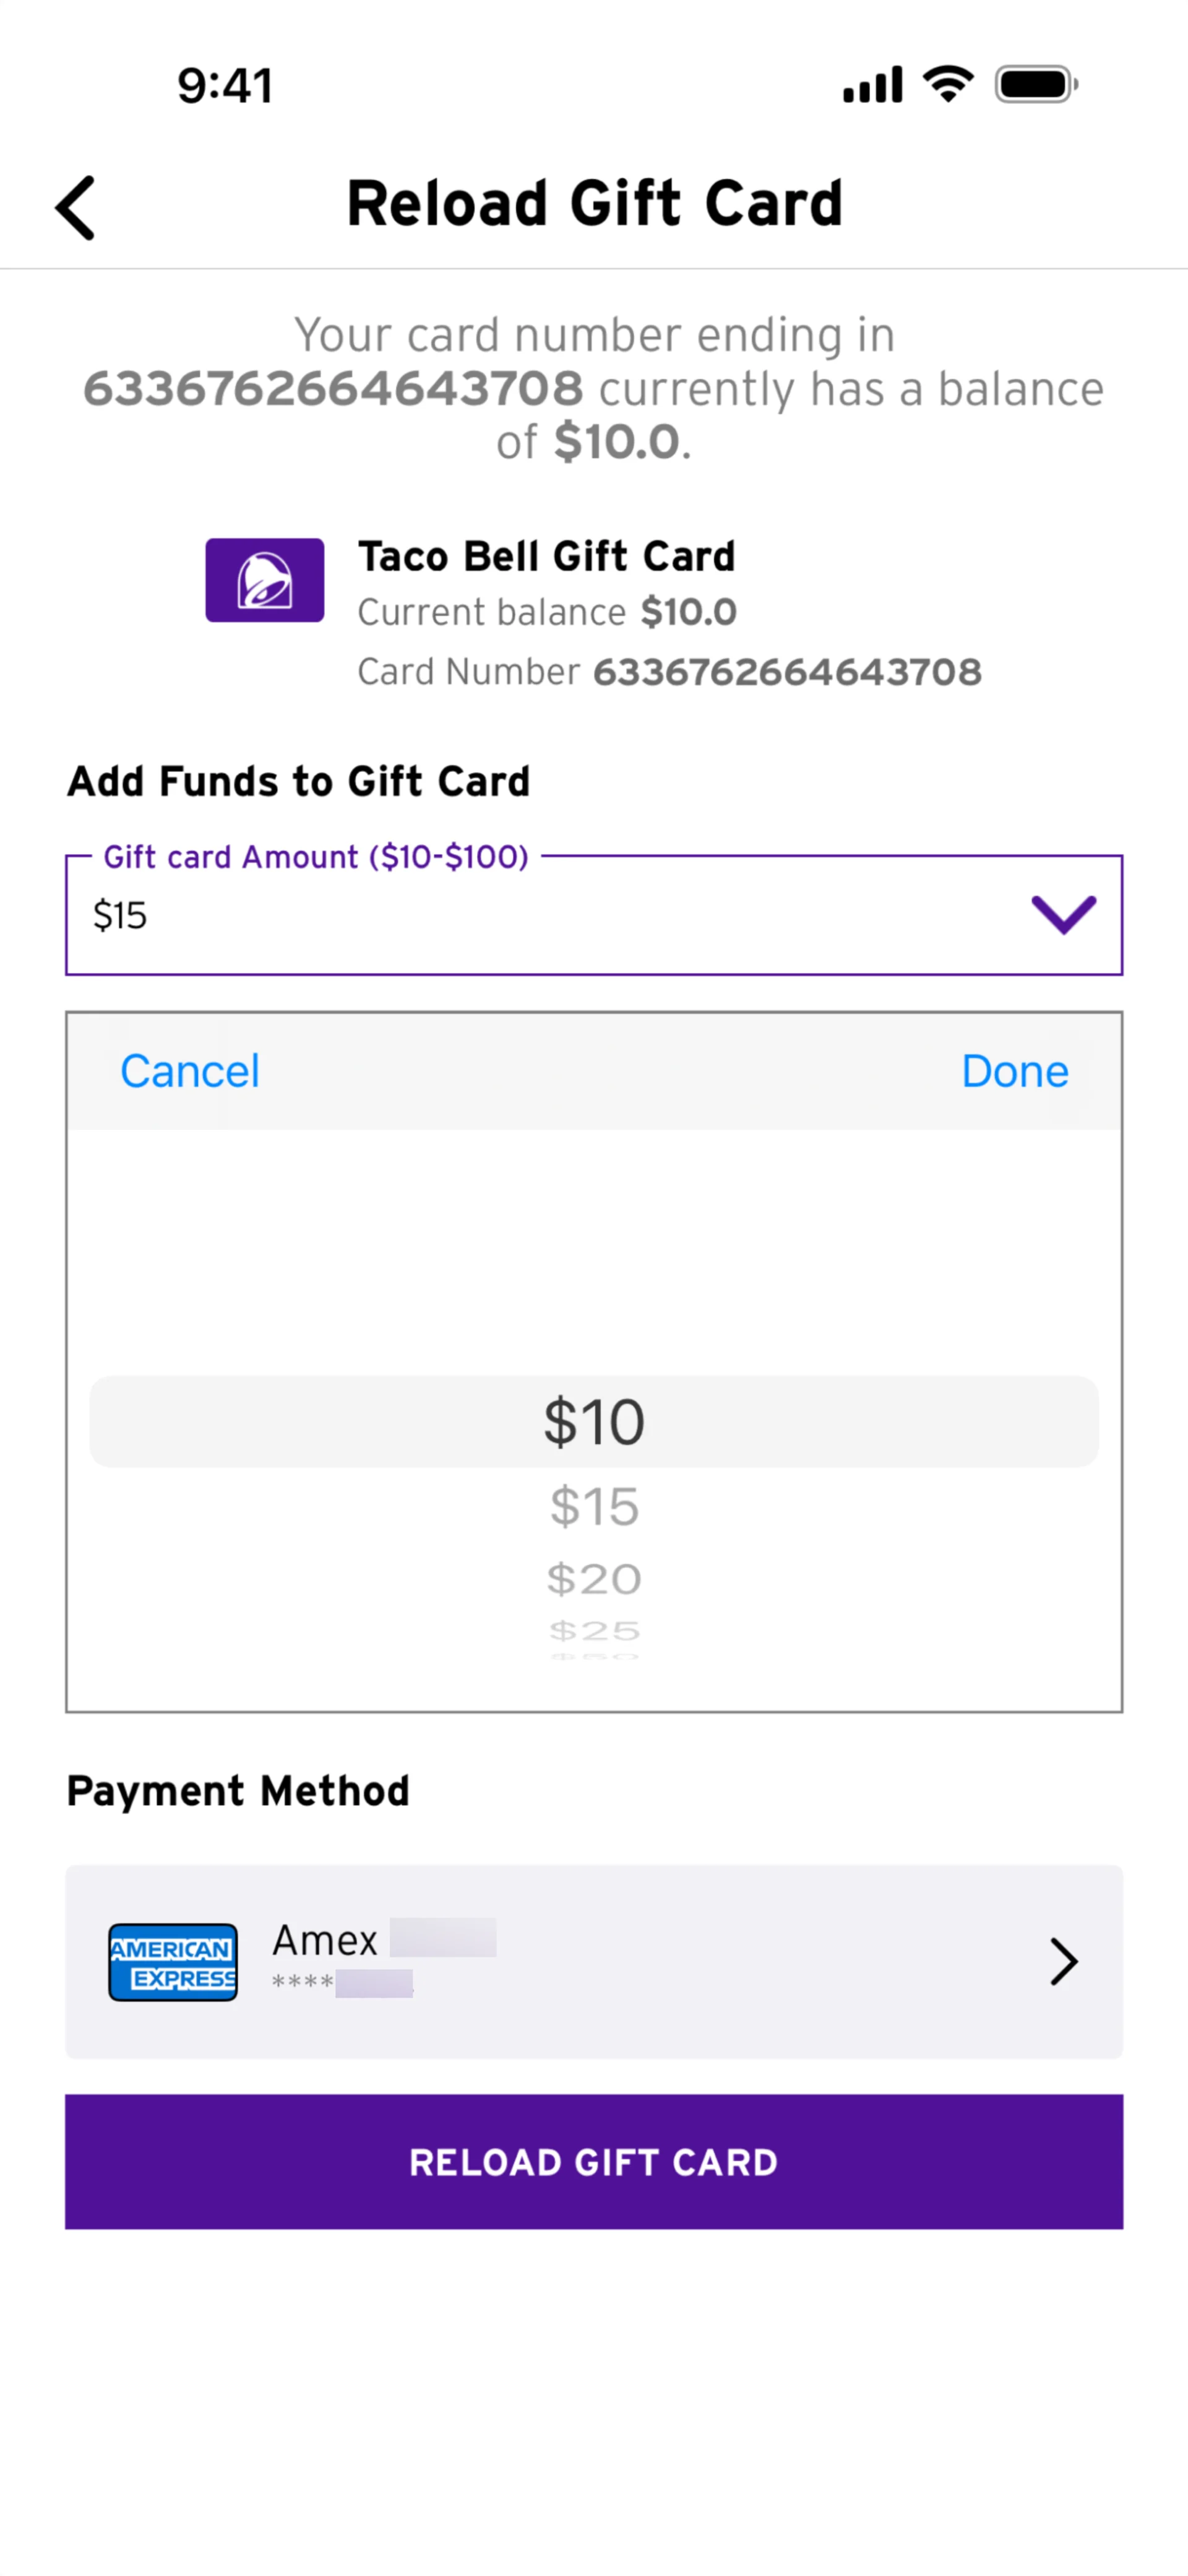This screenshot has width=1188, height=2576.
Task: Choose $15 in the amount picker
Action: coord(593,1506)
